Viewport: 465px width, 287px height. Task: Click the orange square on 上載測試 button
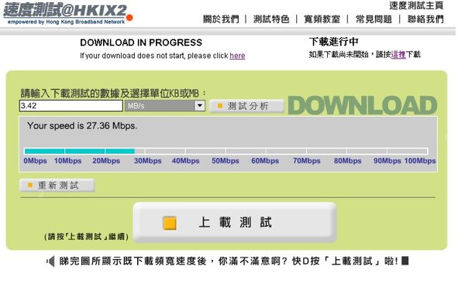(x=170, y=224)
